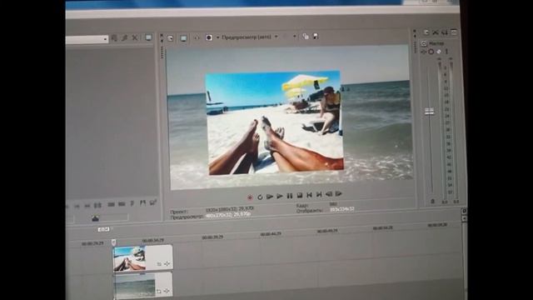Click the 'Предпросмотр' resolution value below the preview
Viewport: 533px width, 300px height.
click(228, 215)
